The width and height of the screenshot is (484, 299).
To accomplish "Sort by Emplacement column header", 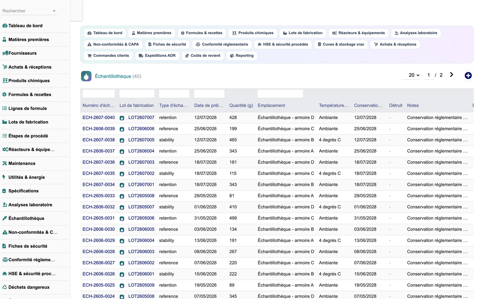I will [271, 105].
